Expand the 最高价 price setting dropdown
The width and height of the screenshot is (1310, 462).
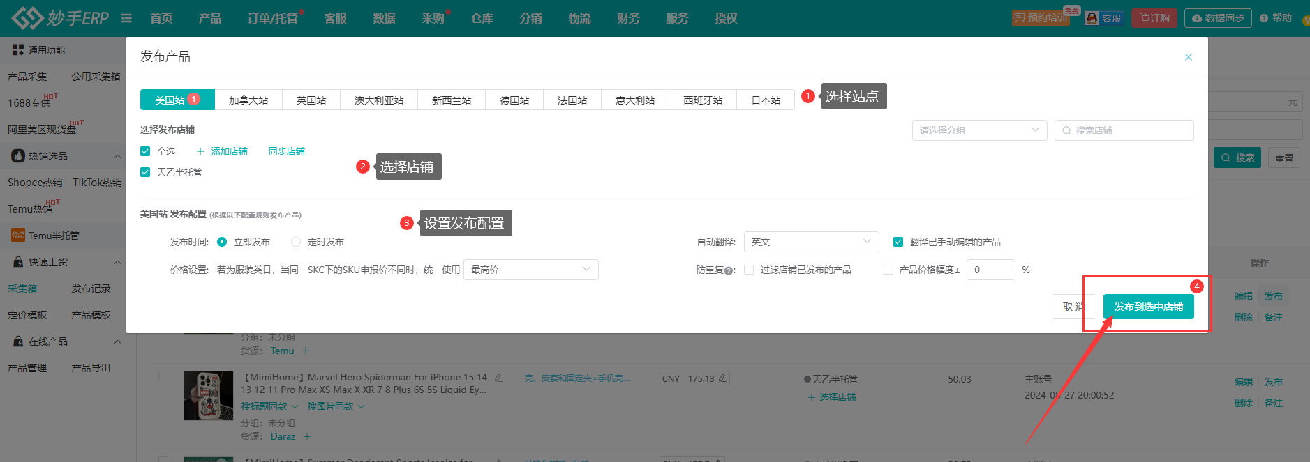pyautogui.click(x=530, y=270)
